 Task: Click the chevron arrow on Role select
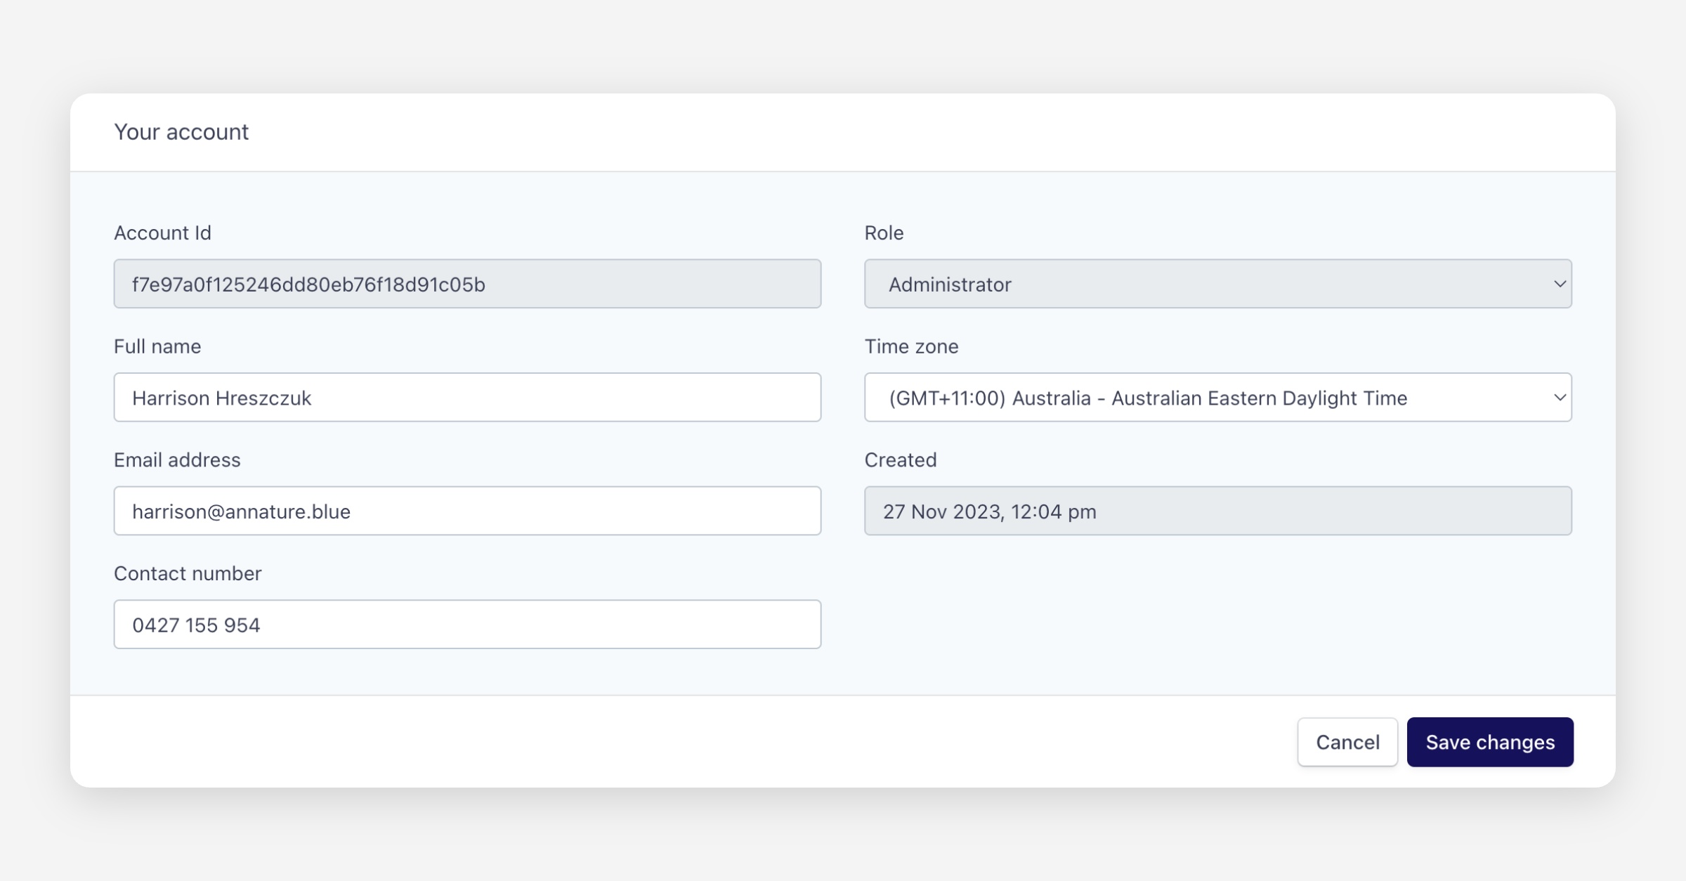click(1560, 284)
